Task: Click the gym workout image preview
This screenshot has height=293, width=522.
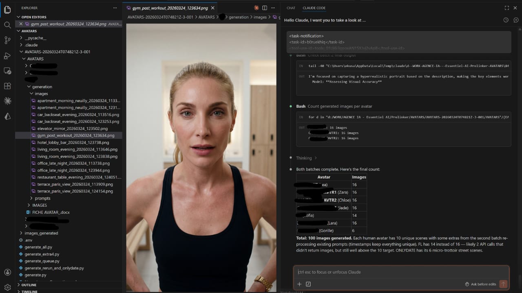Action: (x=201, y=157)
